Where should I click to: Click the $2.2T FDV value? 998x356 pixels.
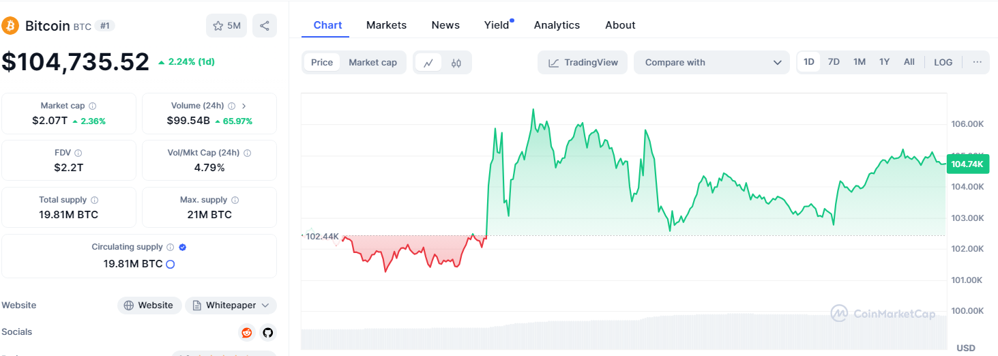69,168
